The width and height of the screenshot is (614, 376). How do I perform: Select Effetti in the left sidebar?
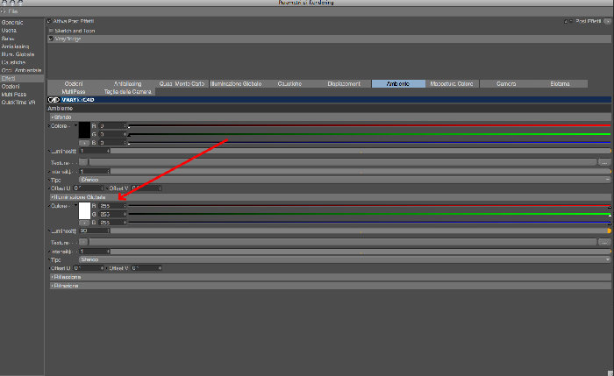22,78
